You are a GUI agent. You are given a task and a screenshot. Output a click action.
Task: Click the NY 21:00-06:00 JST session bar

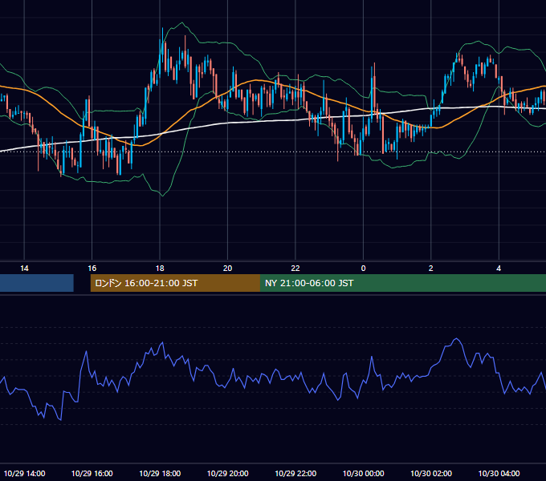tap(403, 283)
